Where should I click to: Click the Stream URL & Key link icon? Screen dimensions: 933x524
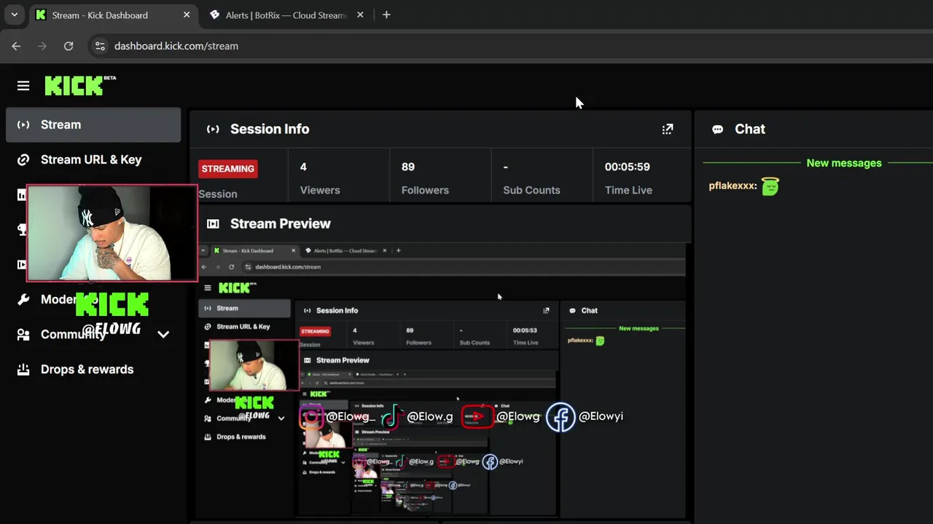[23, 159]
